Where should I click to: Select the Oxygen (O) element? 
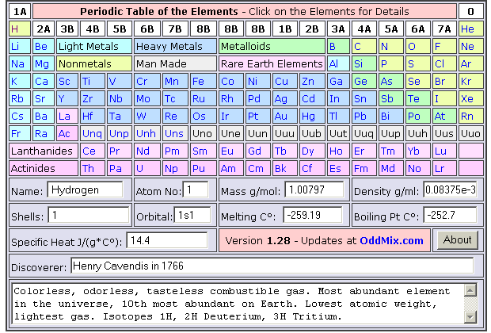point(417,47)
